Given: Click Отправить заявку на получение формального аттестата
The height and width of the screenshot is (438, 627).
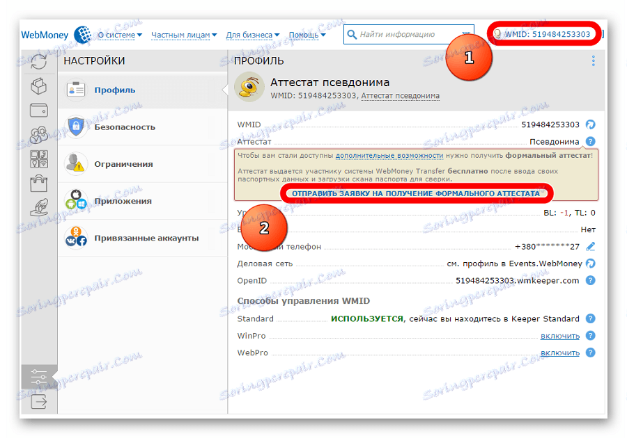Looking at the screenshot, I should (x=416, y=193).
